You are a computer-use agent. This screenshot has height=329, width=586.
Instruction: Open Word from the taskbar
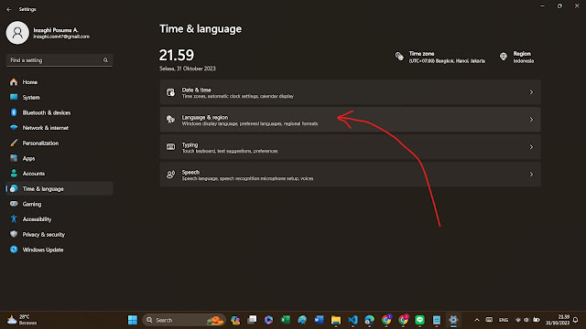click(319, 320)
